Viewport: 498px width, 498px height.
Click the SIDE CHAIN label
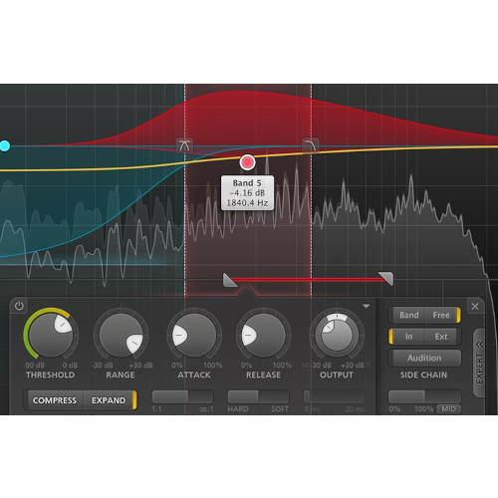tap(423, 374)
